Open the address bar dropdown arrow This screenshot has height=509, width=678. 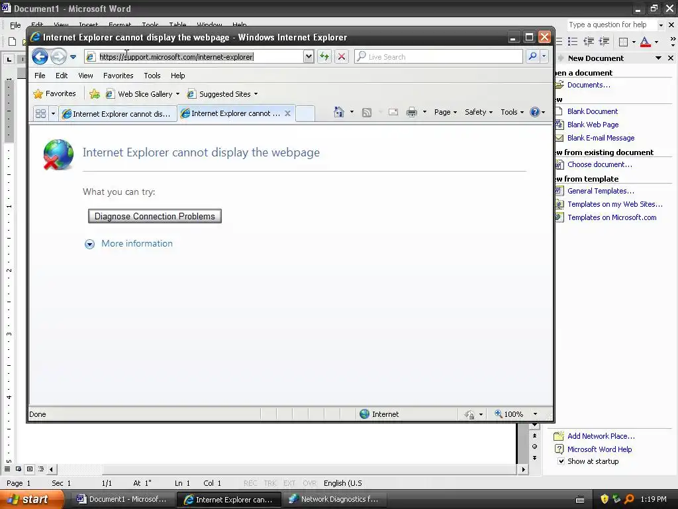point(309,57)
